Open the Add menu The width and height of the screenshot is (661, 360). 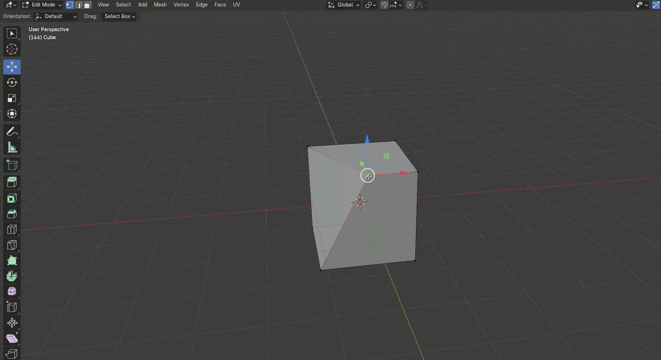click(142, 5)
